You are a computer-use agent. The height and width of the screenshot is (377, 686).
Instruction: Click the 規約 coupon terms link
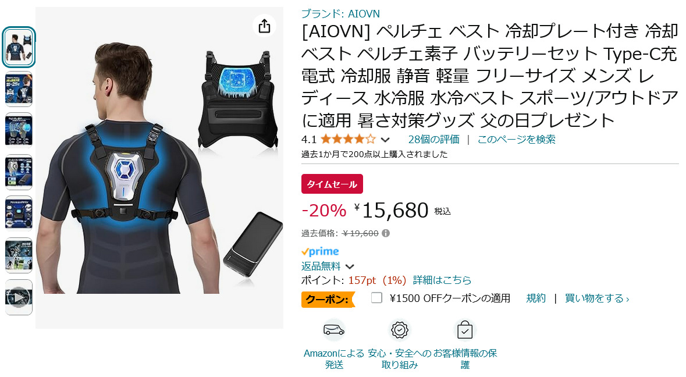coord(535,298)
